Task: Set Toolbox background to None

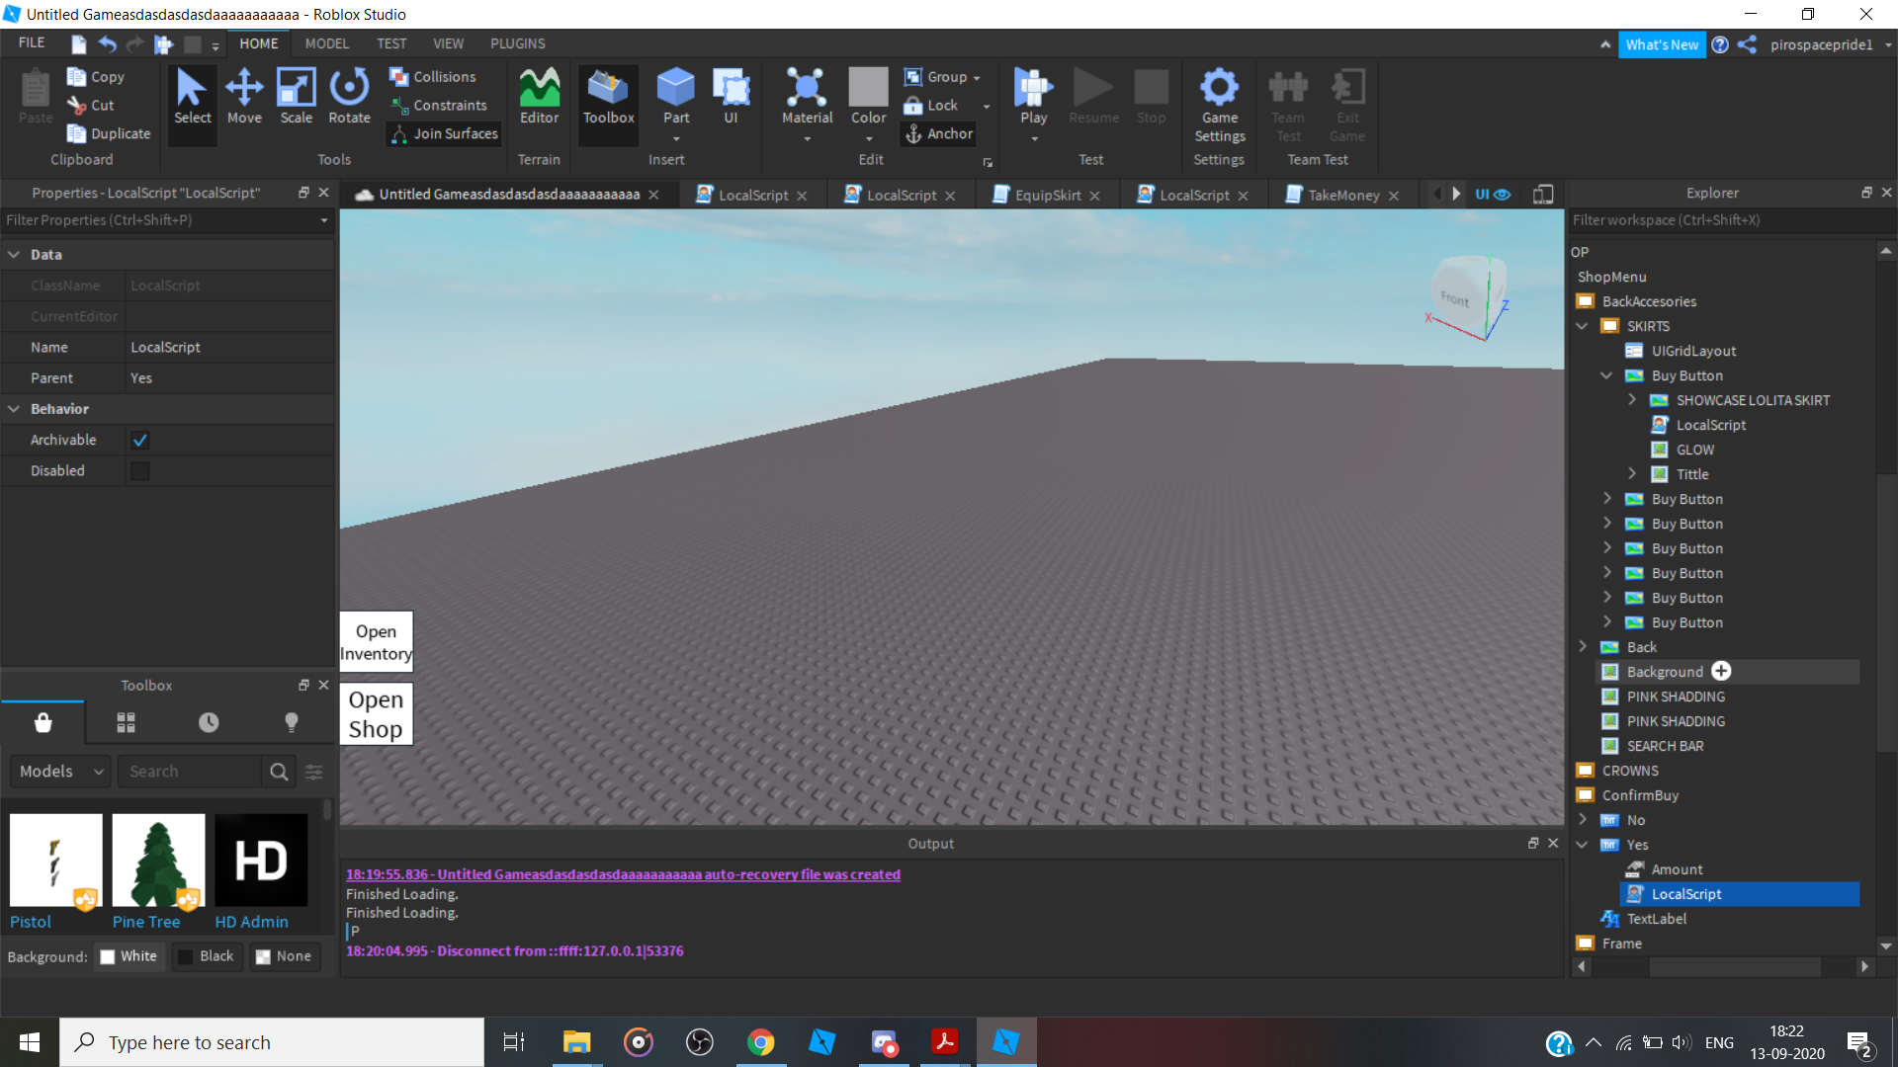Action: point(284,956)
